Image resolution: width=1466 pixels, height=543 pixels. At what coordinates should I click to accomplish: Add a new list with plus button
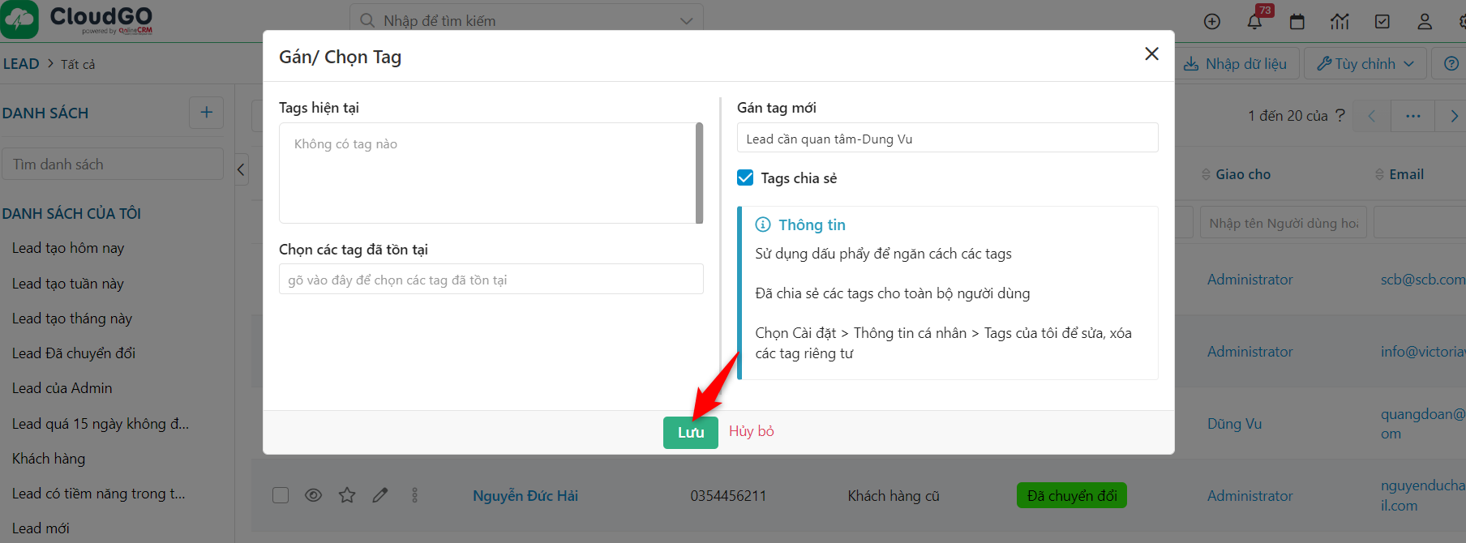click(206, 113)
